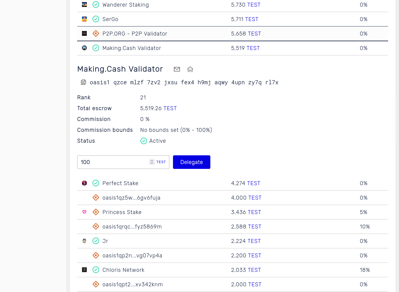The image size is (399, 292).
Task: Click the green check icon beside Perfect Stake
Action: point(96,183)
